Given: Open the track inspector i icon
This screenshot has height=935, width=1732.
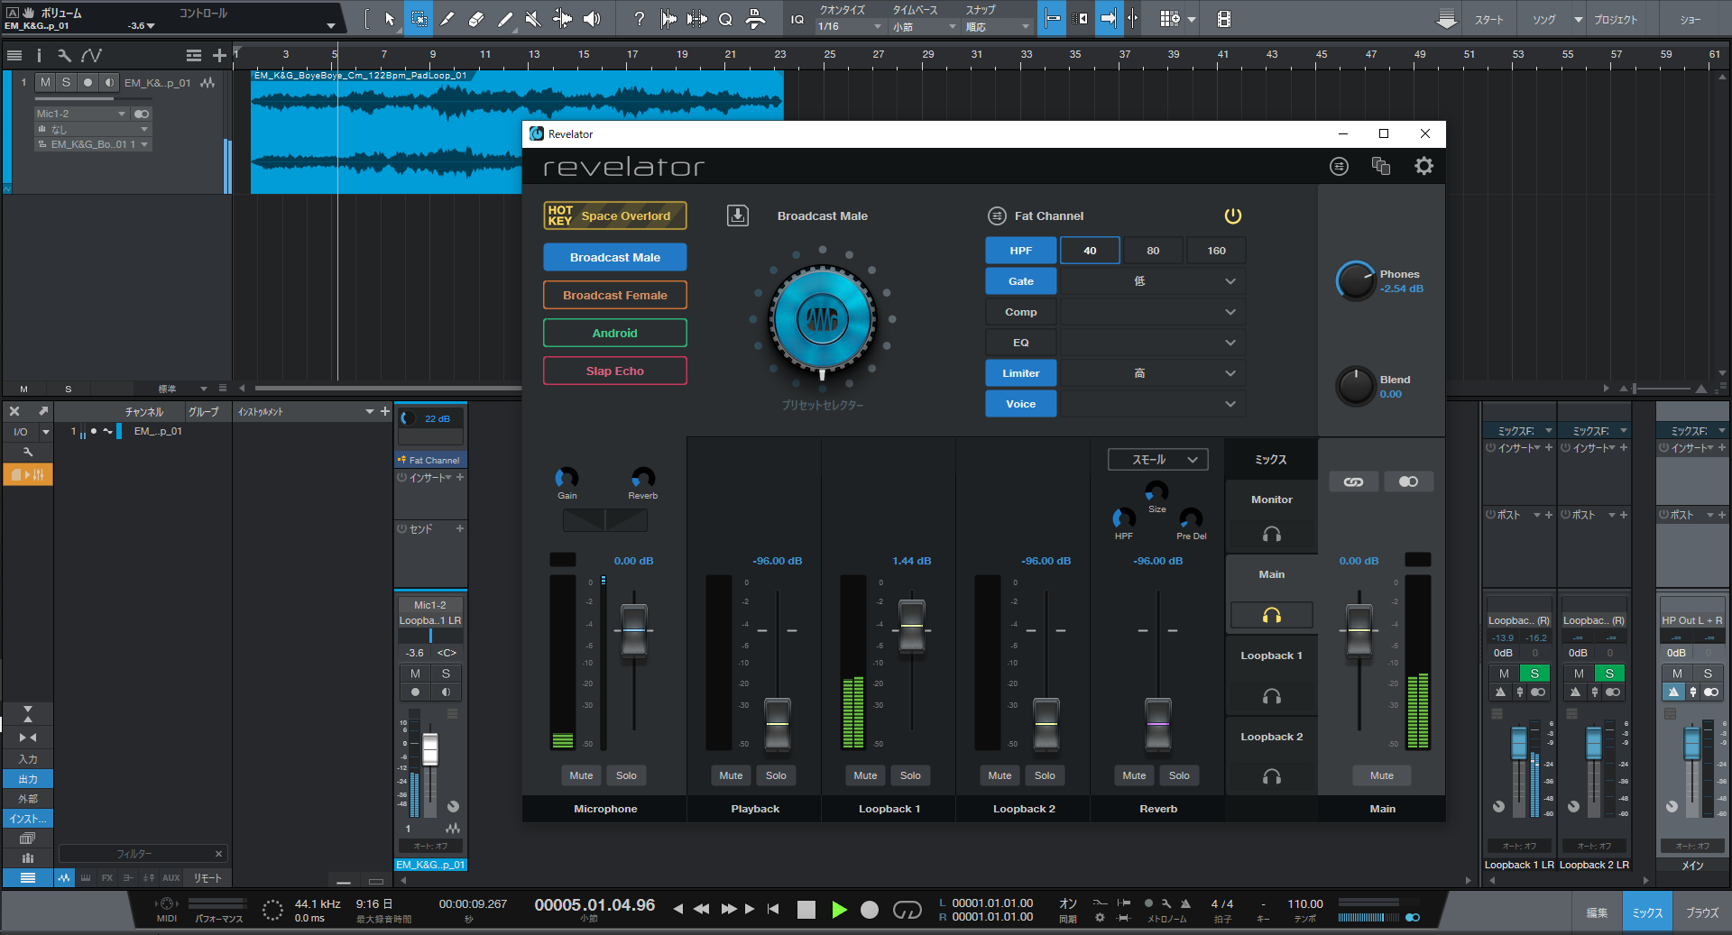Looking at the screenshot, I should [x=39, y=56].
